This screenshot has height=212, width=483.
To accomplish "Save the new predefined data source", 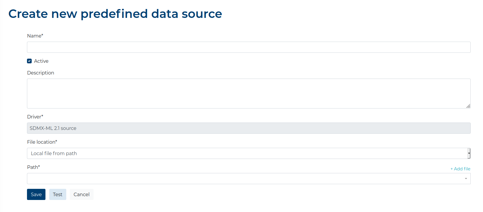I will [36, 194].
